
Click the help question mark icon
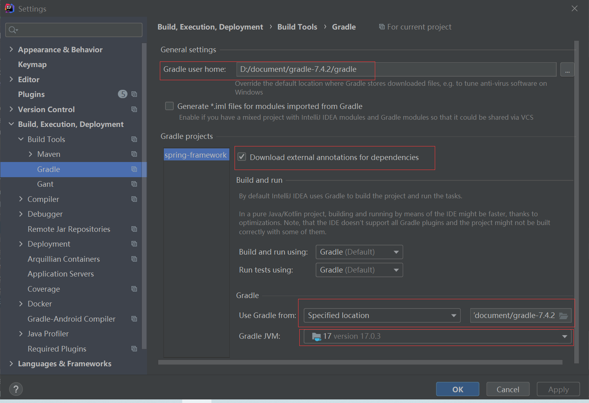click(16, 389)
